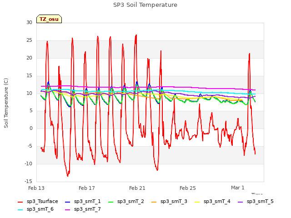This screenshot has height=218, width=291.
Task: Click the orange sp3_smT_3 legend swatch
Action: 154,202
